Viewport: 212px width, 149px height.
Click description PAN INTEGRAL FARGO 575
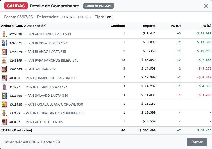(46, 87)
